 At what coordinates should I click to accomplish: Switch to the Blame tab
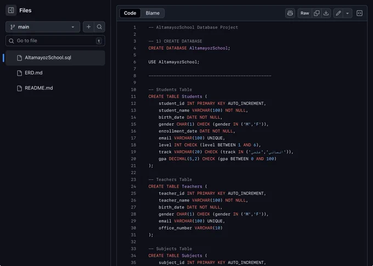coord(152,13)
